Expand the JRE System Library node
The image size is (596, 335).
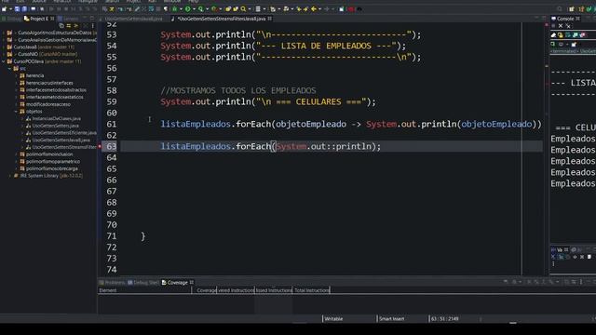[x=10, y=176]
